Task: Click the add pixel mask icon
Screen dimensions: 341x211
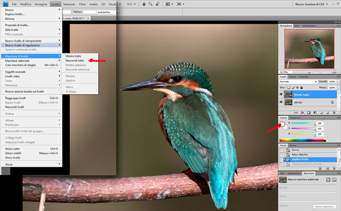Action: pyautogui.click(x=328, y=180)
